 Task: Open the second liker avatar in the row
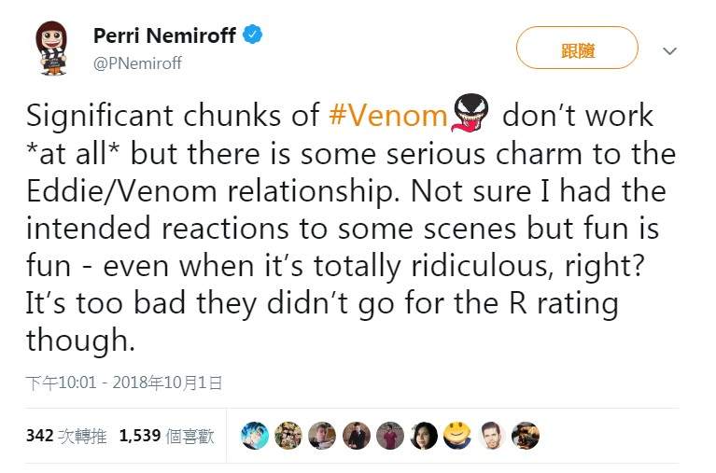coord(288,435)
